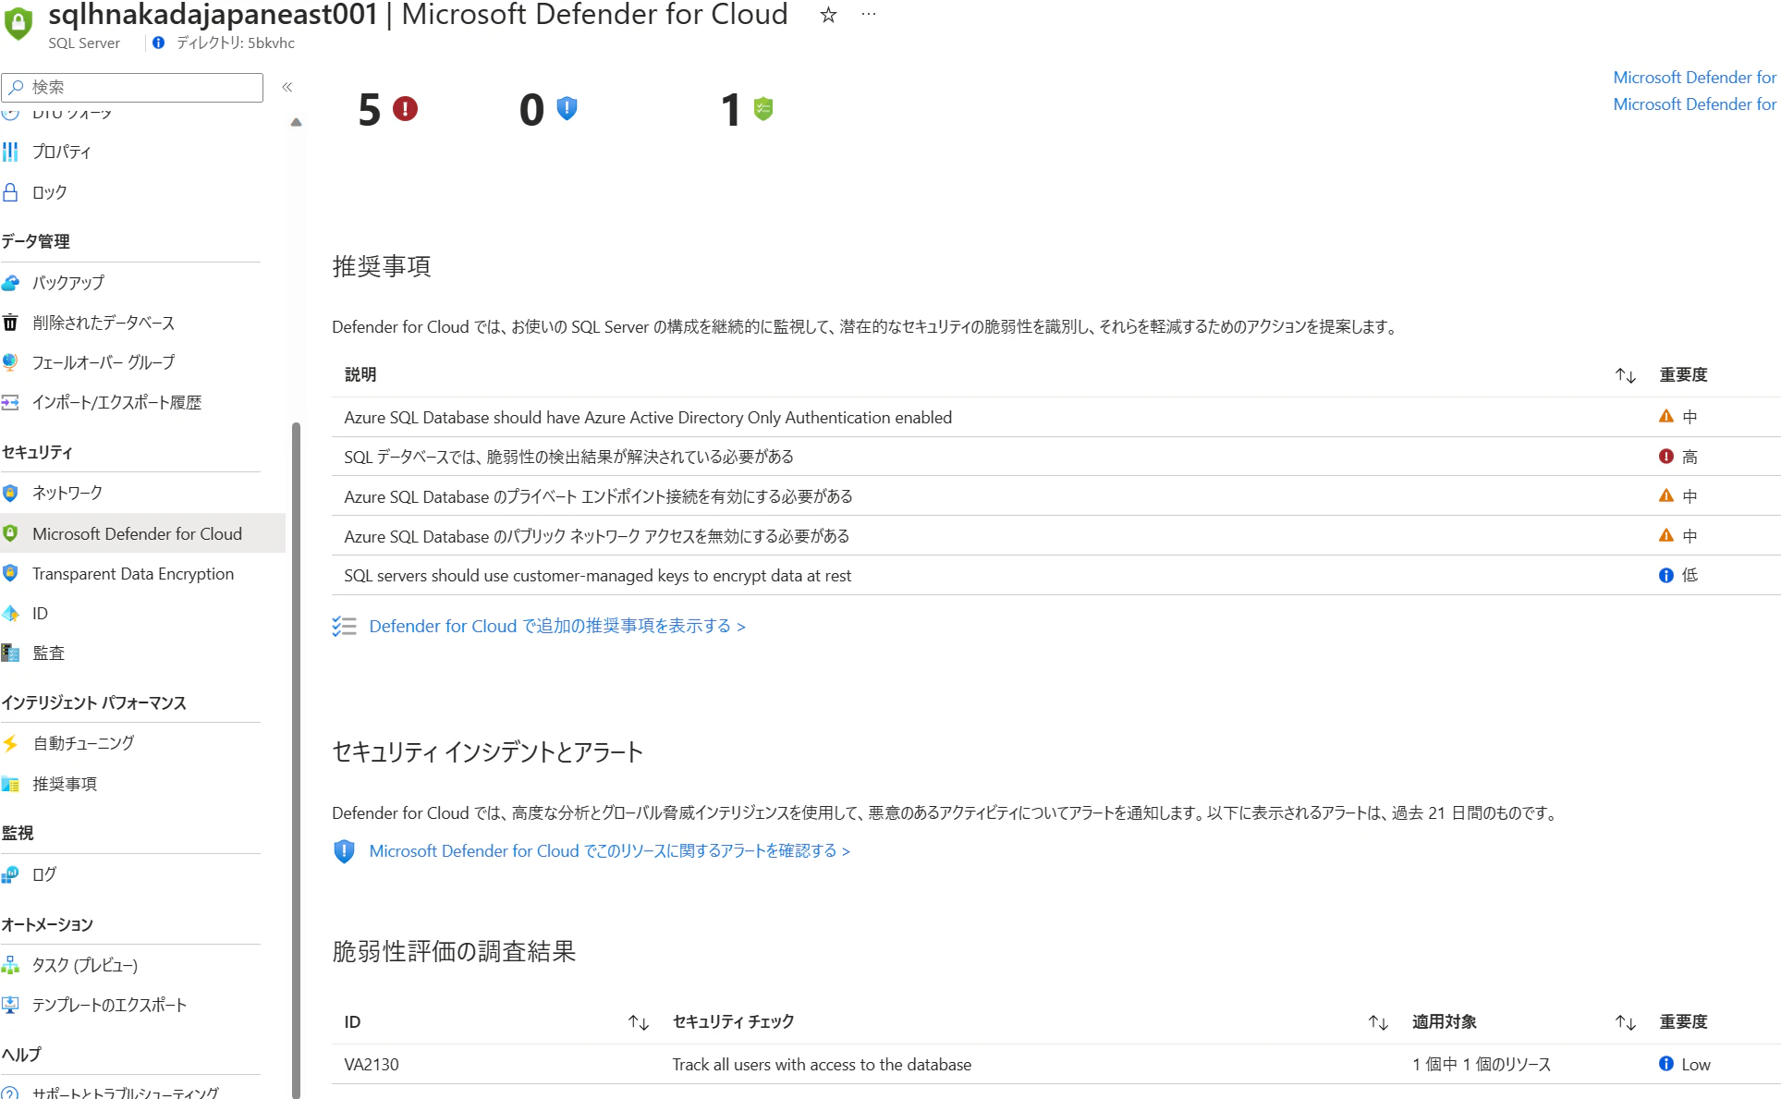Click the 自動チューニング lightning icon
Image resolution: width=1781 pixels, height=1099 pixels.
coord(10,743)
